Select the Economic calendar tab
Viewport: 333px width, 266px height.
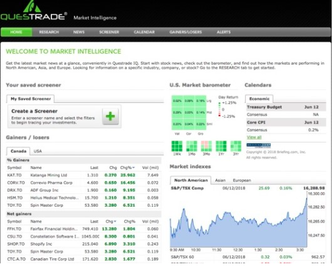point(259,99)
